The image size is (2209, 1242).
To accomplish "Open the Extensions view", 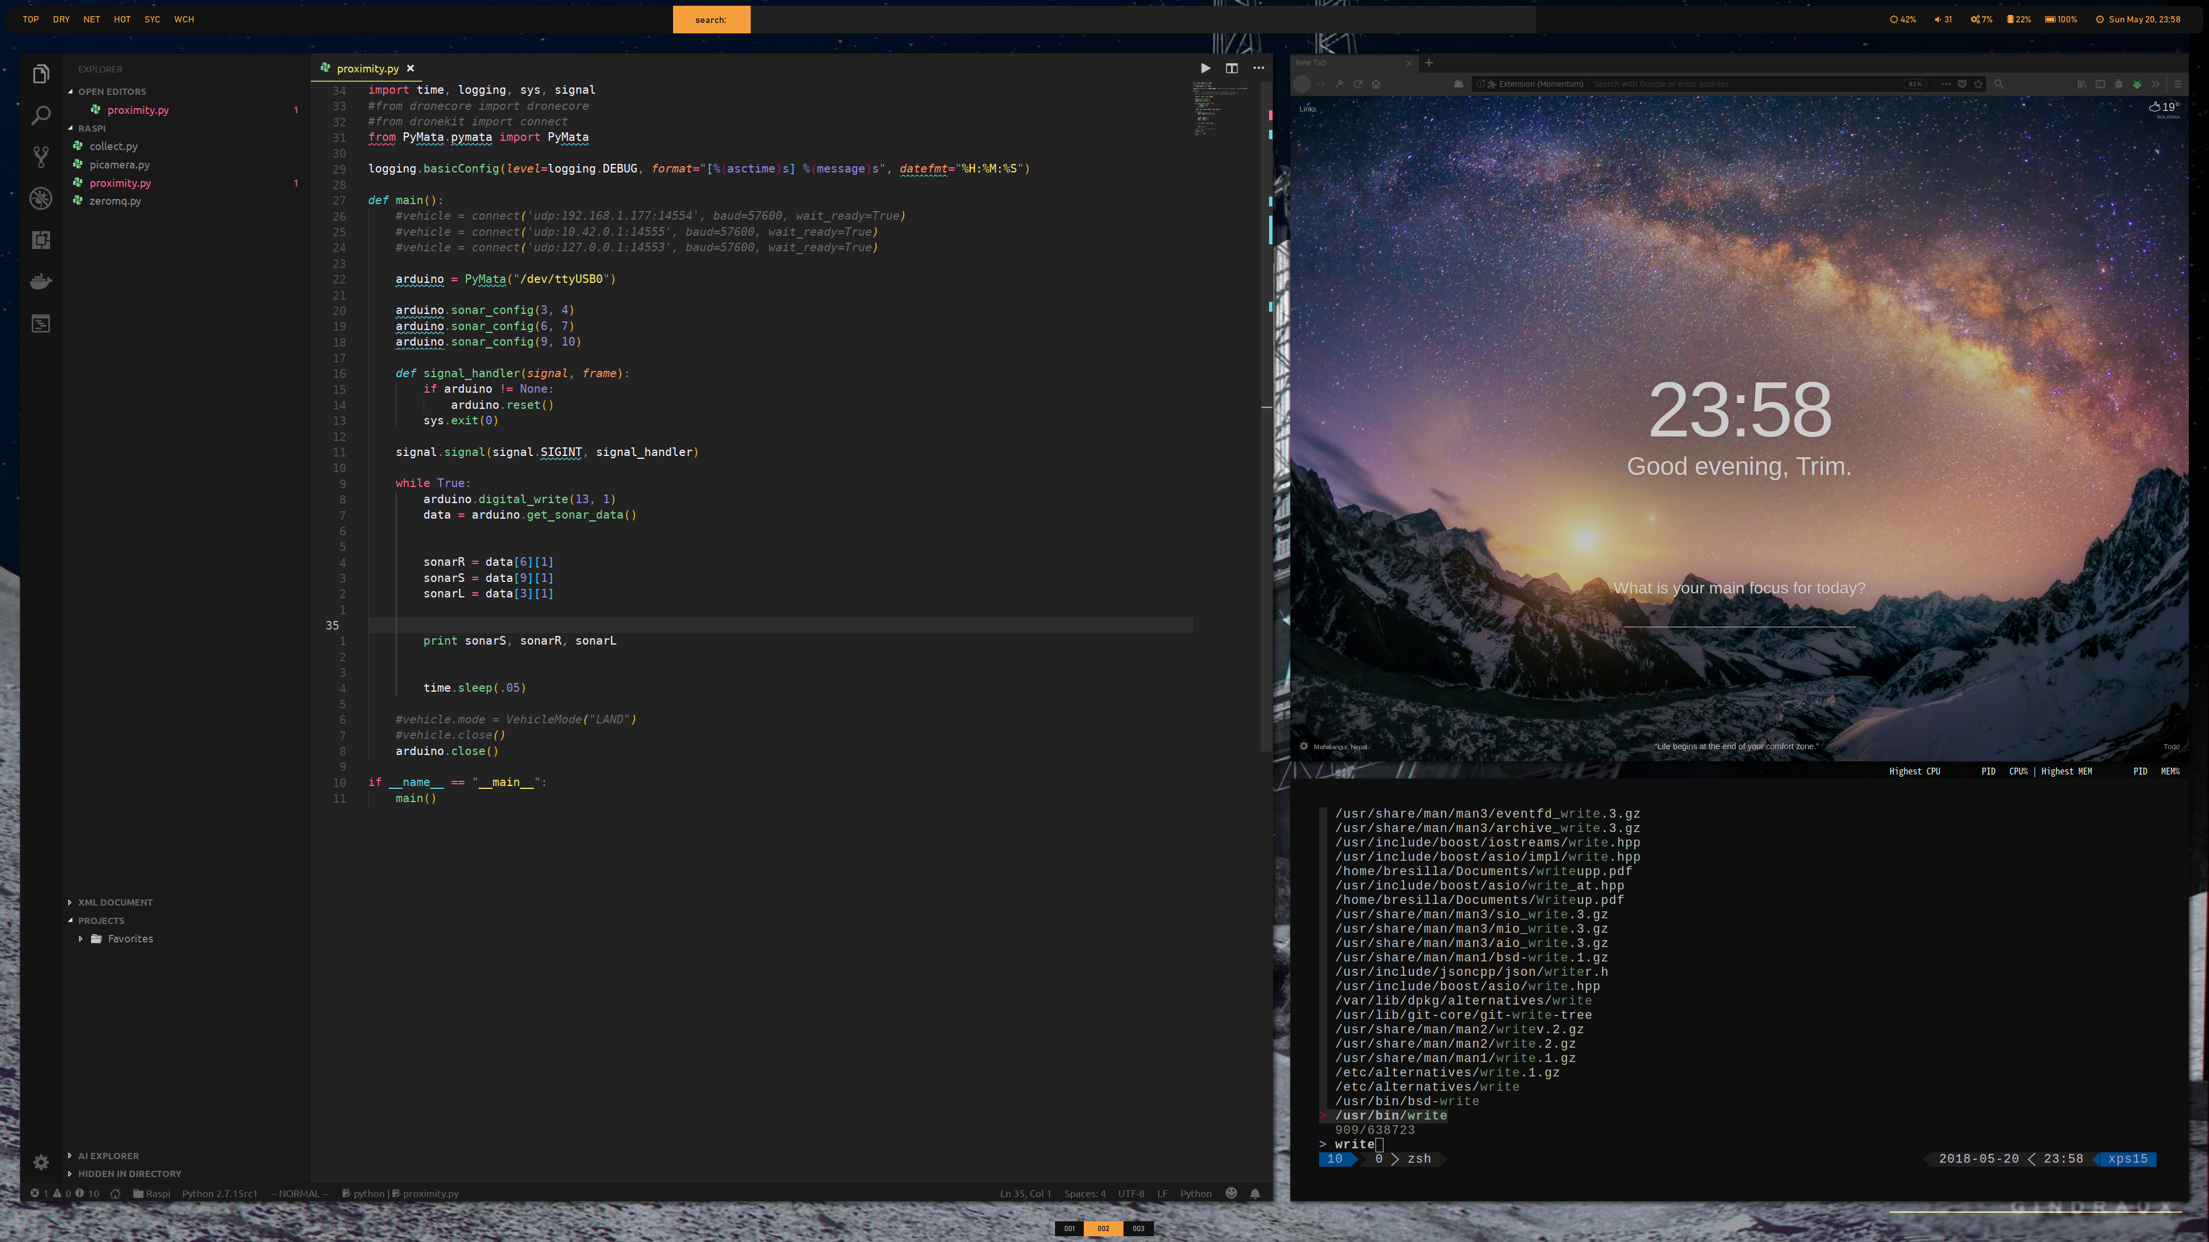I will click(40, 240).
